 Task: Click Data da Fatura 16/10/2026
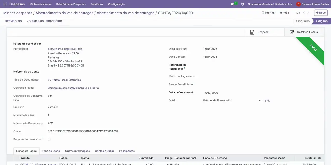coord(210,49)
